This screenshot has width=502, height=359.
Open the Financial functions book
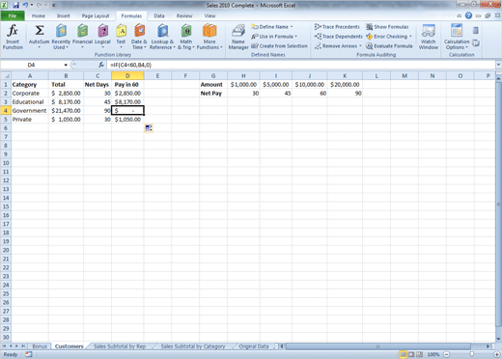click(82, 37)
